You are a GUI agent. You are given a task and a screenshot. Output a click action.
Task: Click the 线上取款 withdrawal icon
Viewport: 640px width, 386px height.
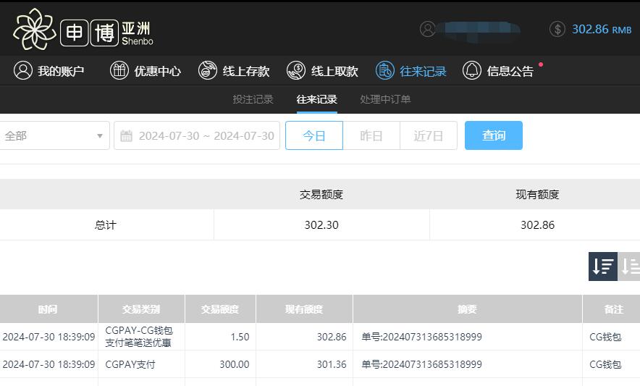pos(296,70)
